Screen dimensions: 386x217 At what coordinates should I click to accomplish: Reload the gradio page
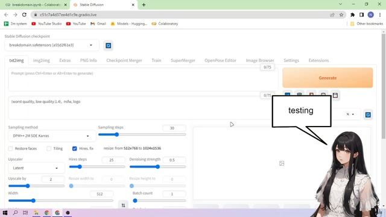pos(24,14)
